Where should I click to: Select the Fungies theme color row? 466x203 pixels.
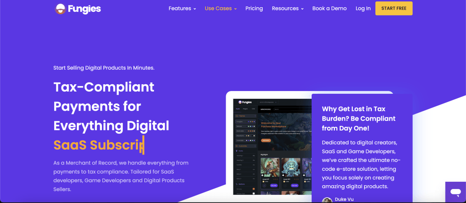pos(245,121)
